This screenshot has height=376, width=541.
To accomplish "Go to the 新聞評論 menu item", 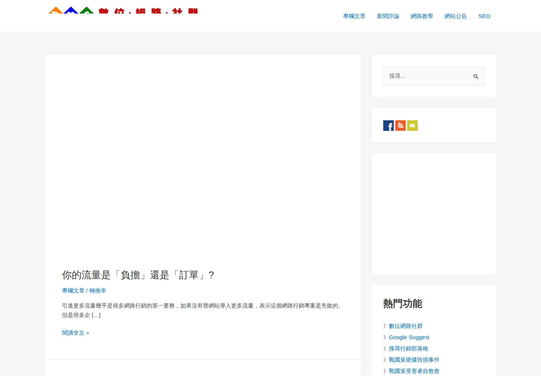I will [x=388, y=16].
